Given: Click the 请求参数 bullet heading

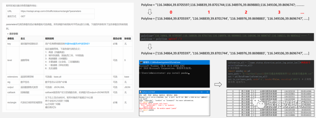Looking at the screenshot, I should (14, 34).
